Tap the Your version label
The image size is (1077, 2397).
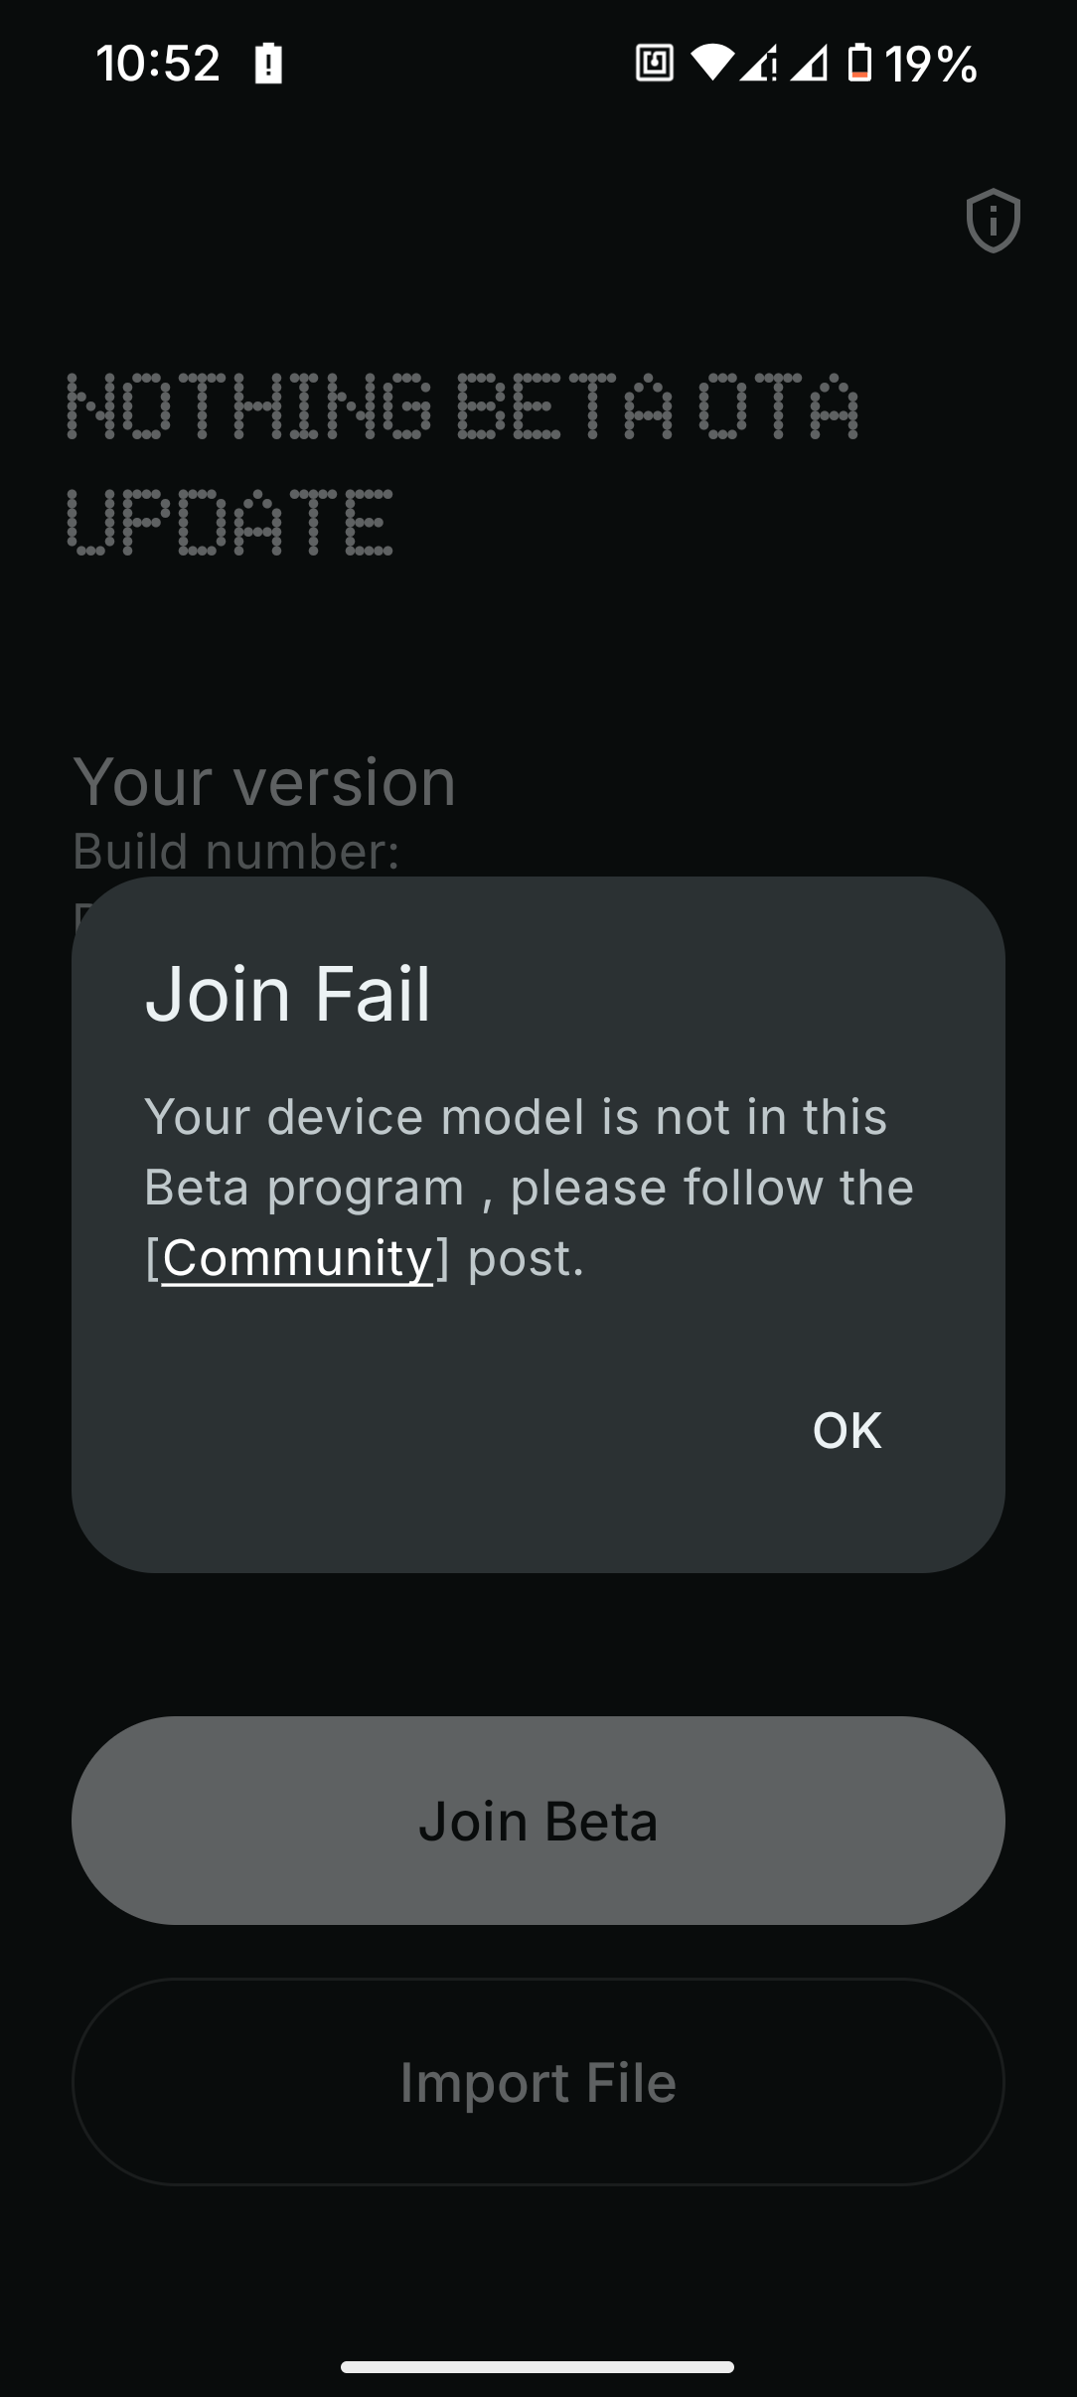pos(264,782)
